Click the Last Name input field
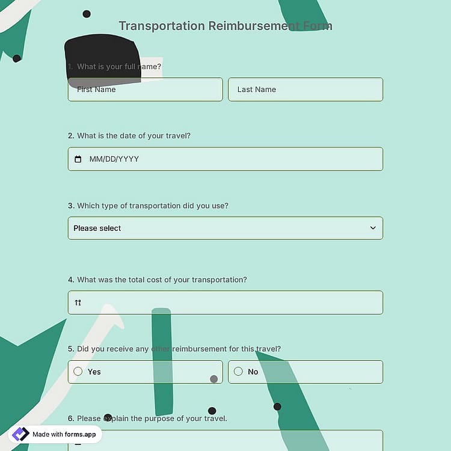The image size is (451, 451). [305, 90]
